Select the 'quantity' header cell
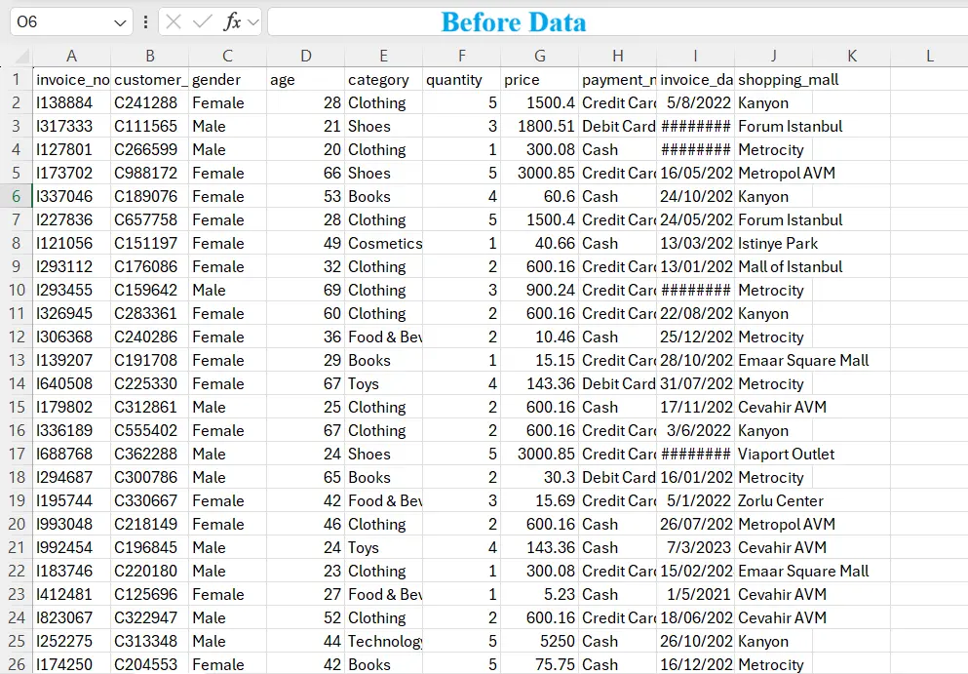The width and height of the screenshot is (968, 674). (461, 80)
